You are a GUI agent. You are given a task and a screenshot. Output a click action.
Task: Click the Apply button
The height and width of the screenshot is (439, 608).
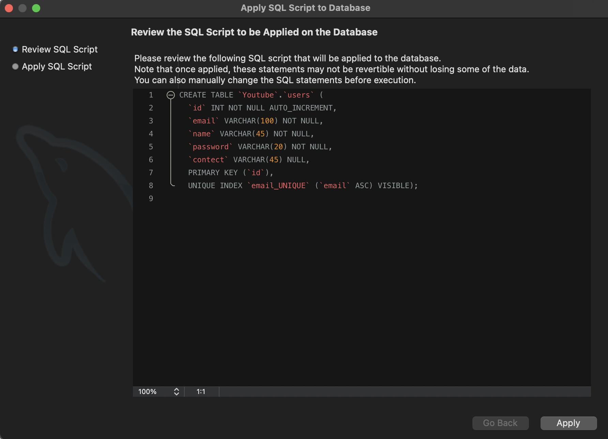click(568, 423)
